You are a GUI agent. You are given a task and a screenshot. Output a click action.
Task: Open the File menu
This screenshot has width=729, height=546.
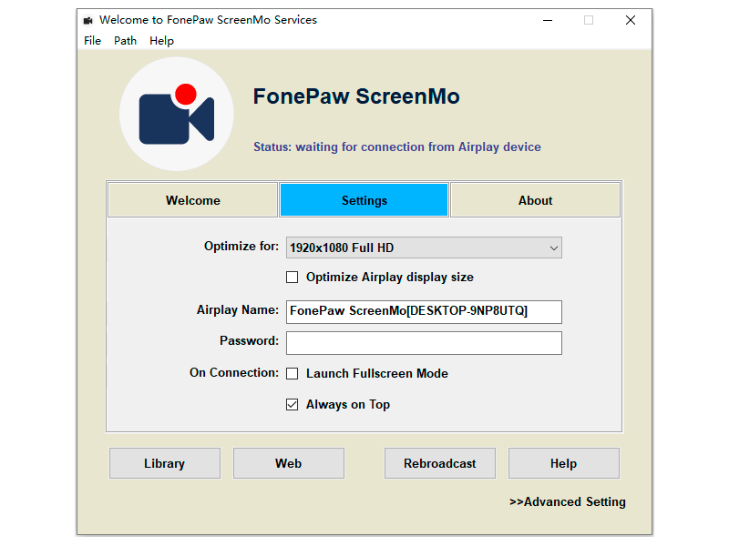[93, 41]
